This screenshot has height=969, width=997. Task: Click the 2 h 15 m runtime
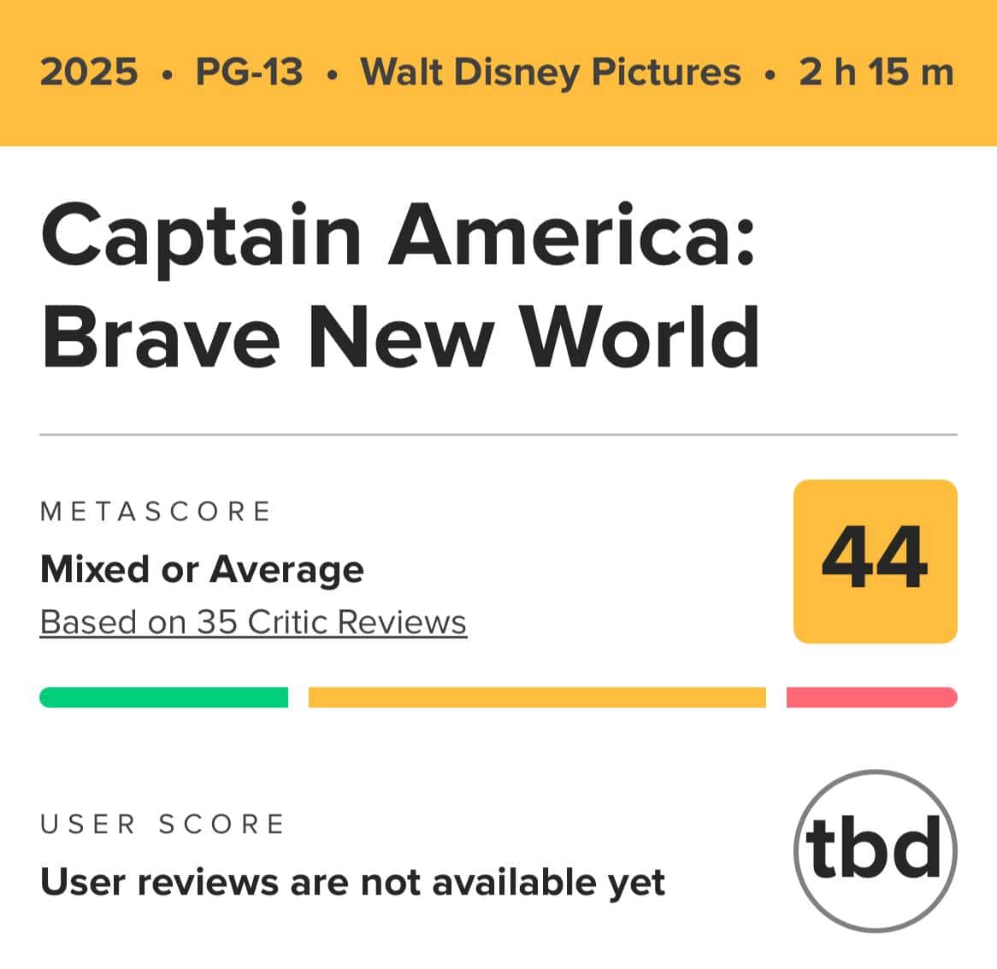876,72
